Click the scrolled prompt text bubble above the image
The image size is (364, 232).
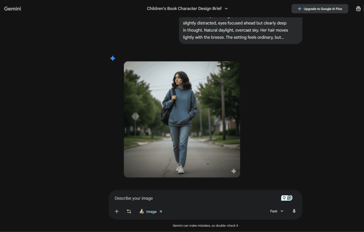240,30
